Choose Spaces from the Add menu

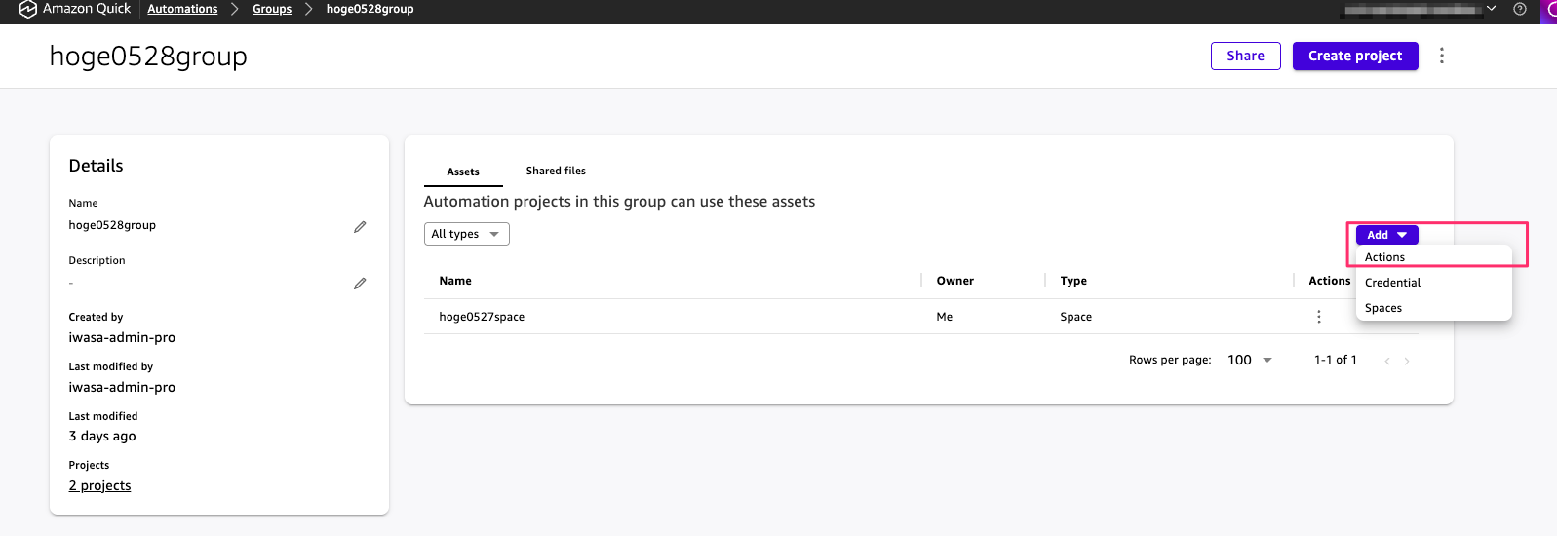[1433, 308]
